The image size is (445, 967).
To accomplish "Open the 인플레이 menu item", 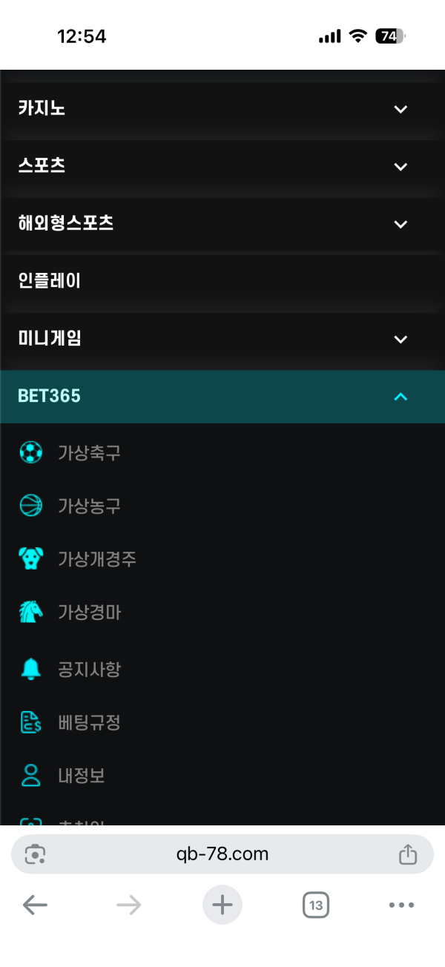I will point(50,281).
